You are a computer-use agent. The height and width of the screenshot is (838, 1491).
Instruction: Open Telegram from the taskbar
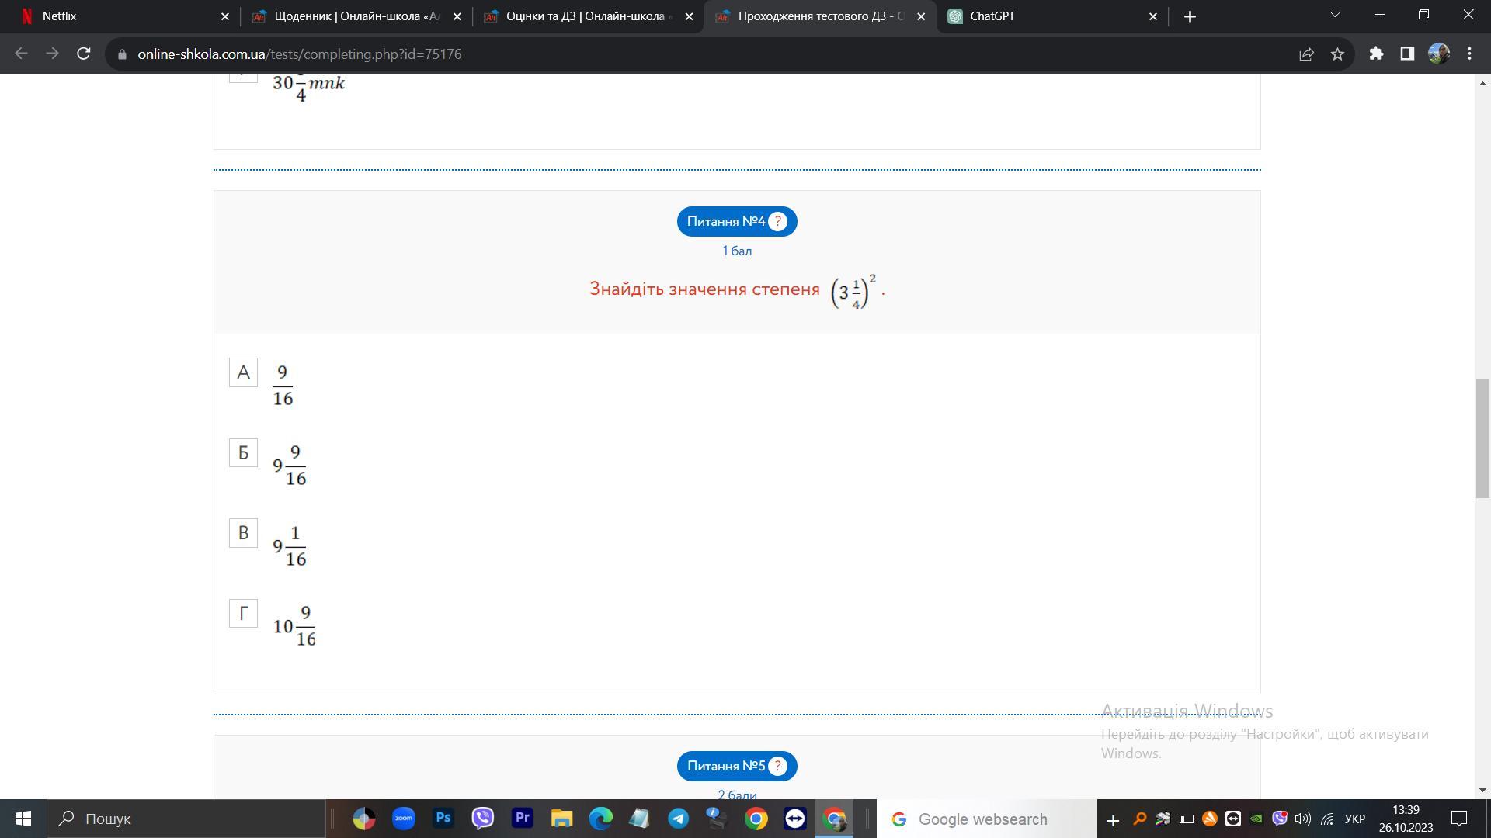(678, 819)
